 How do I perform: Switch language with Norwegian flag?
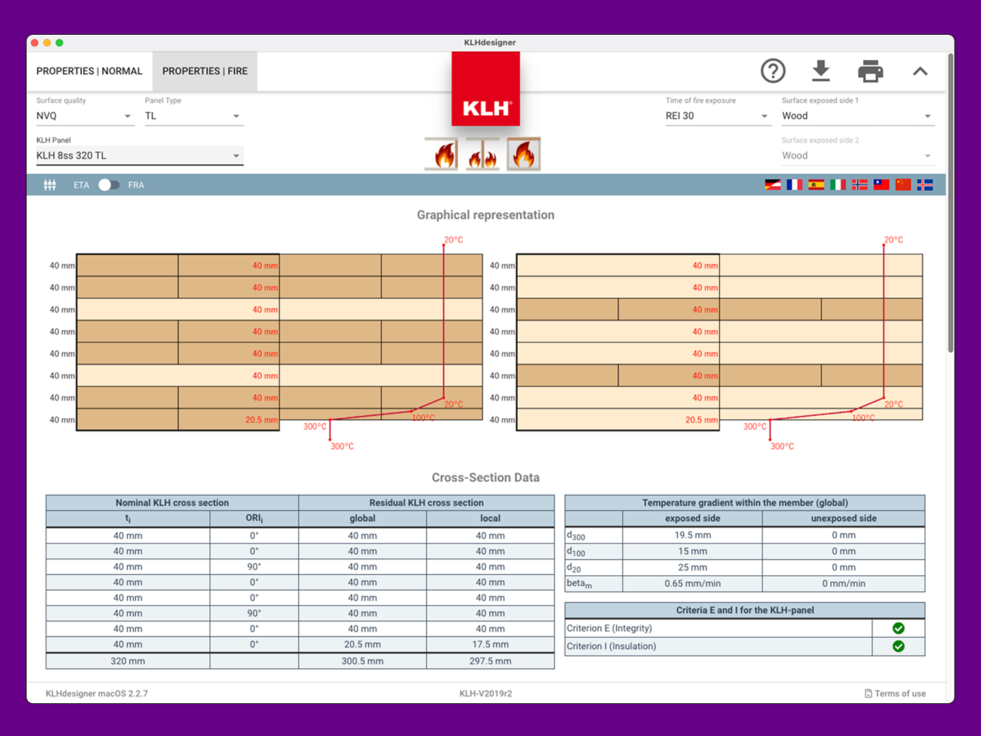(x=860, y=185)
